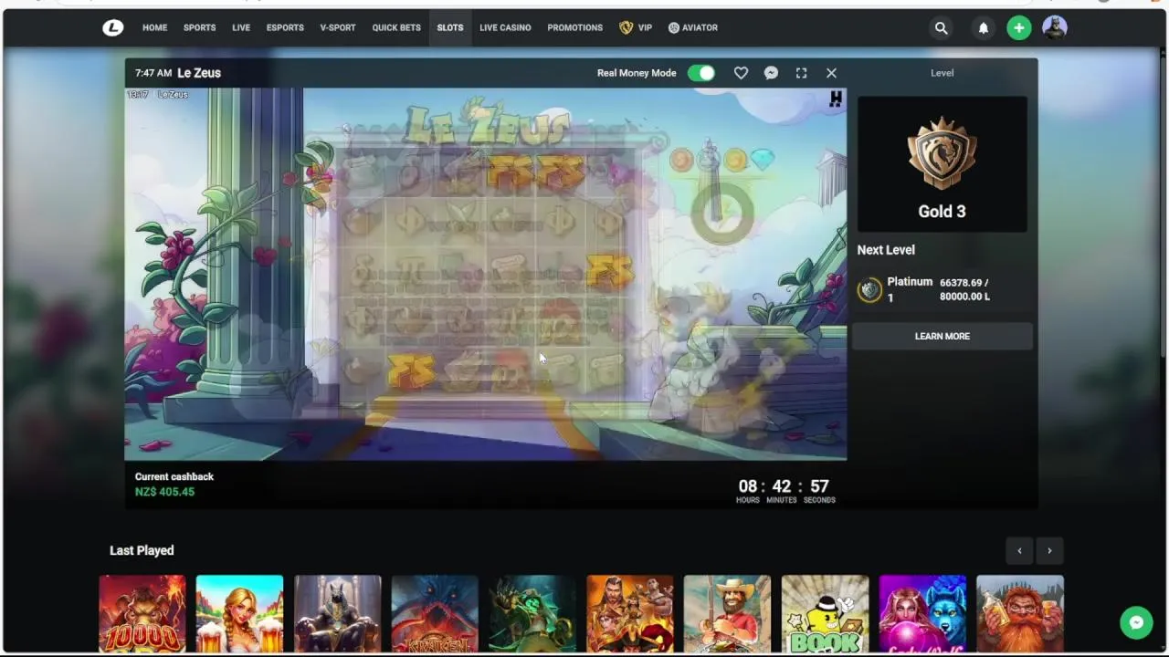Open the Anubis game thumbnail
The image size is (1169, 657).
coord(337,613)
